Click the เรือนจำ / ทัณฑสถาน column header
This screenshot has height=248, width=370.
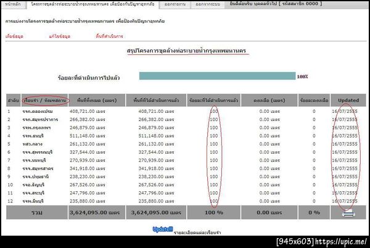pyautogui.click(x=44, y=101)
